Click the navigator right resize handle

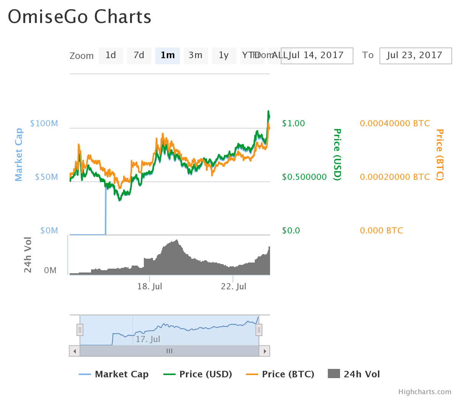(x=259, y=329)
